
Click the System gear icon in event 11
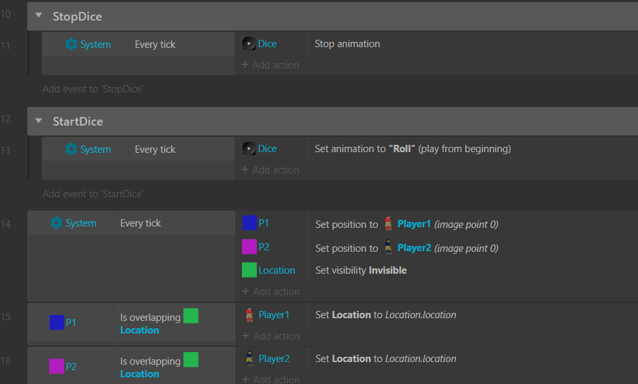coord(71,45)
